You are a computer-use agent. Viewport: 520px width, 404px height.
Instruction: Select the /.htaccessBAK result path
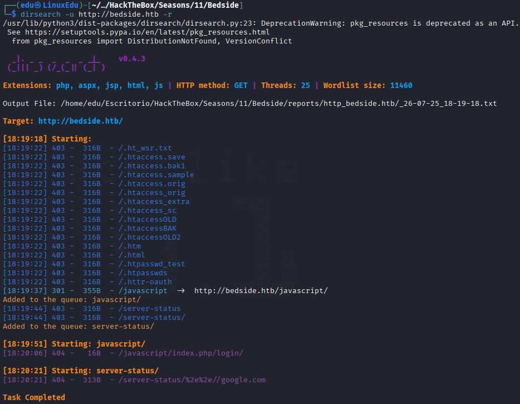click(148, 228)
